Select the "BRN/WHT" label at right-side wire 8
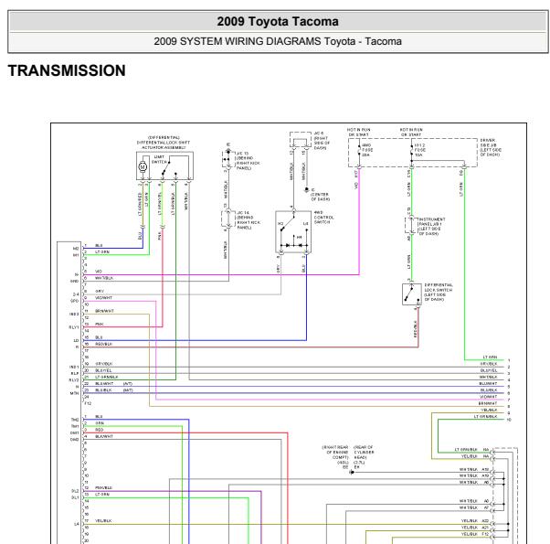The width and height of the screenshot is (550, 544). (488, 403)
